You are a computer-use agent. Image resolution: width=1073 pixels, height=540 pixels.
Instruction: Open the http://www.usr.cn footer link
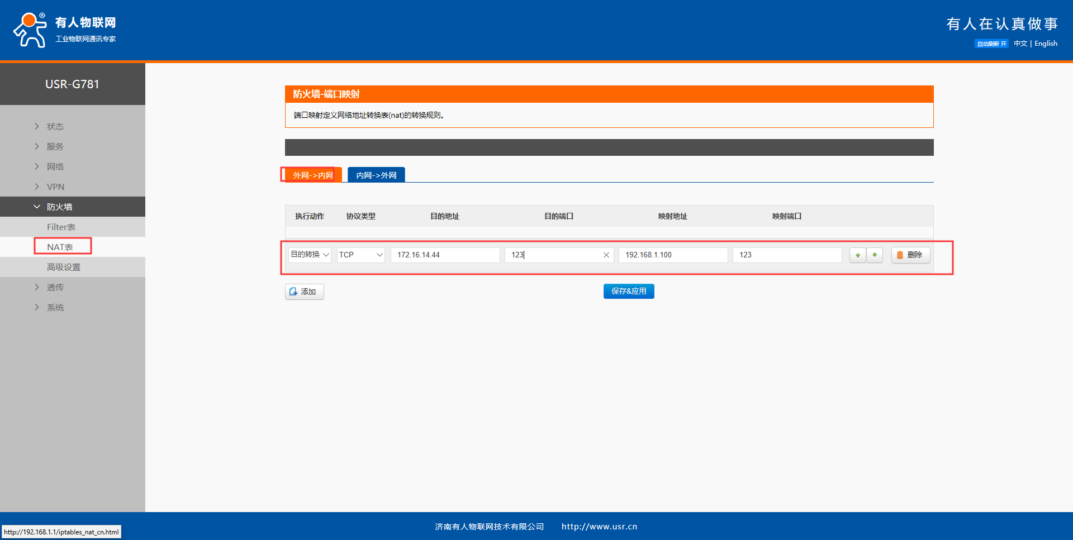599,527
